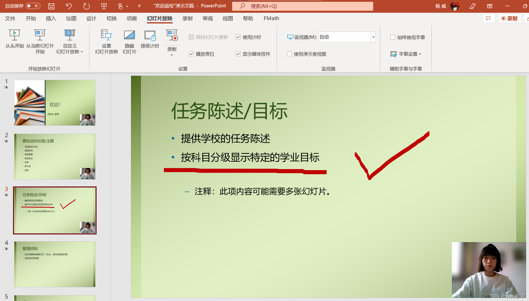
Task: Uncheck the Use Timings checkbox
Action: (x=238, y=37)
